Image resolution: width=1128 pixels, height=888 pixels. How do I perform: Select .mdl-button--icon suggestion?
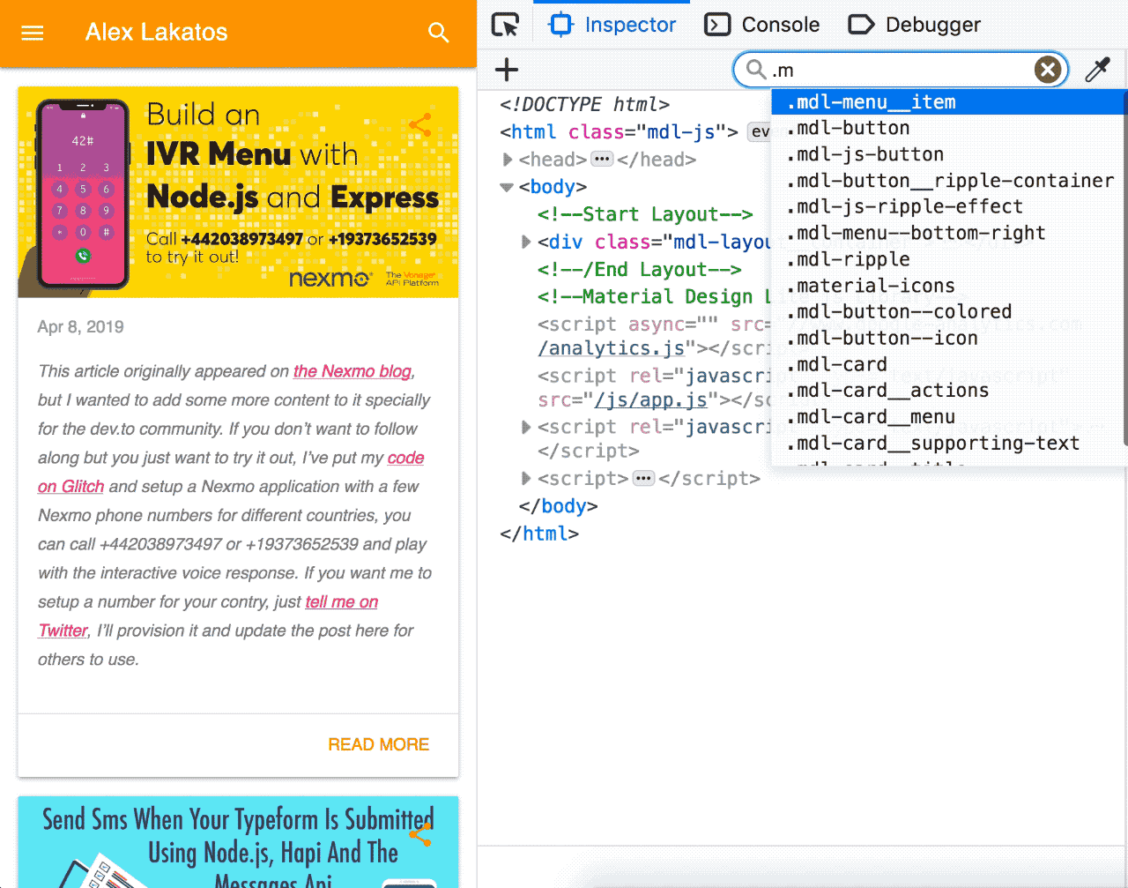click(948, 339)
